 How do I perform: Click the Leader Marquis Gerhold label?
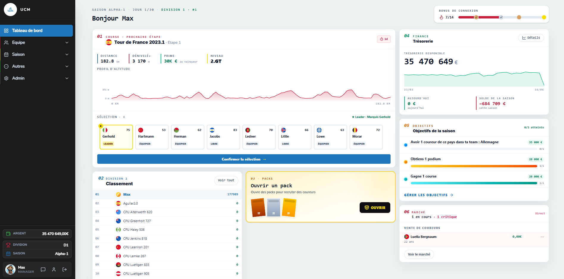(x=371, y=117)
